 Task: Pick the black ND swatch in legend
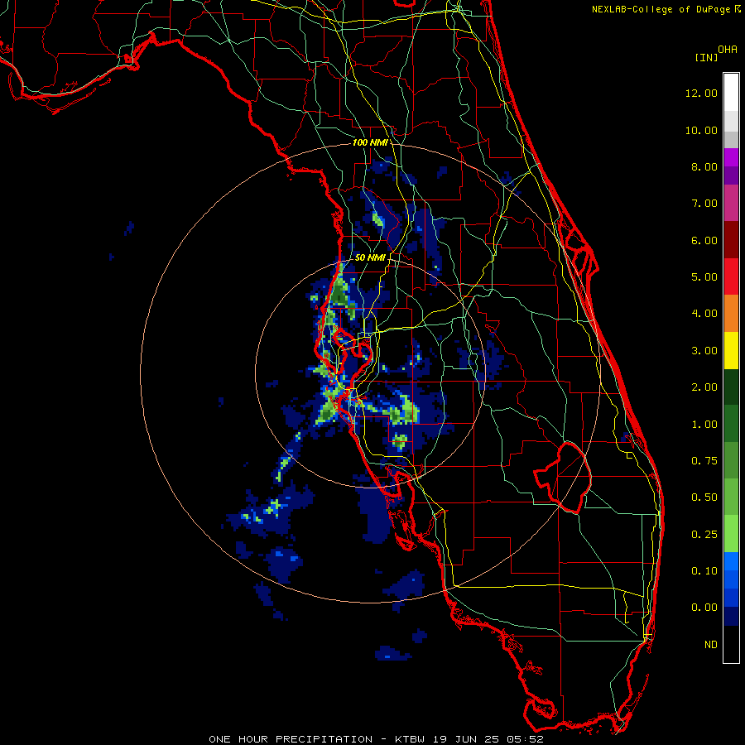click(x=731, y=644)
